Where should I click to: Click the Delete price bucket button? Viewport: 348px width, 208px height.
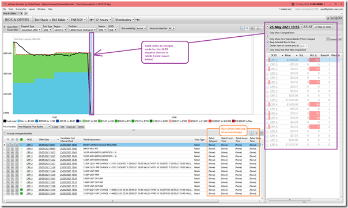click(x=81, y=127)
